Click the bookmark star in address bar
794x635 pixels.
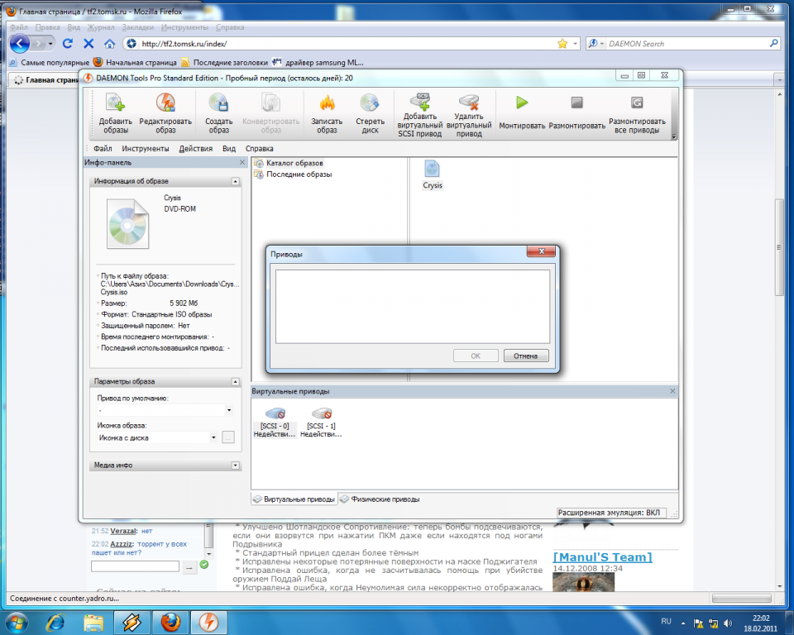point(562,44)
